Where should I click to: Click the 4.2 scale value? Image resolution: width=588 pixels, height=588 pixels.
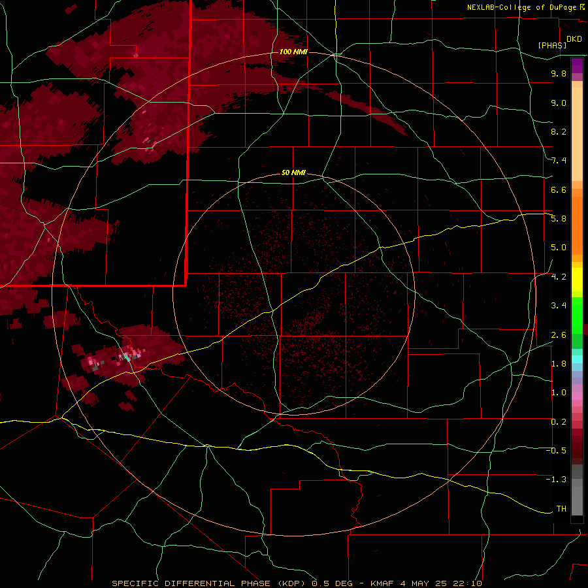point(559,277)
